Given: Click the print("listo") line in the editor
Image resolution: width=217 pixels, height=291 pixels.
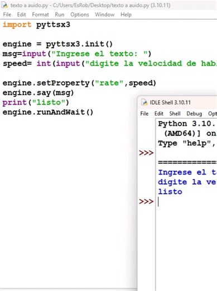Looking at the screenshot, I should click(36, 102).
